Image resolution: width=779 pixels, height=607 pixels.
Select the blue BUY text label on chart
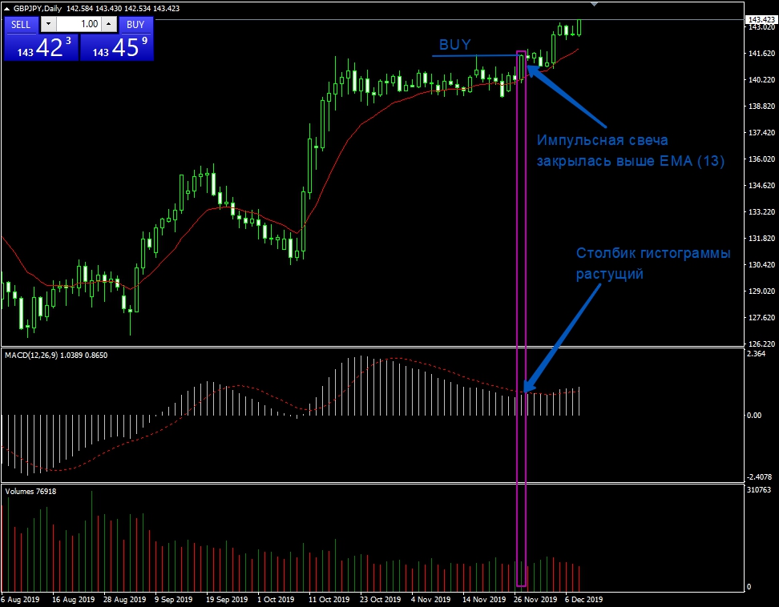pyautogui.click(x=454, y=45)
